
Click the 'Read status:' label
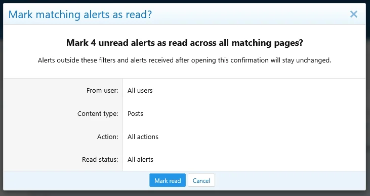tap(100, 160)
